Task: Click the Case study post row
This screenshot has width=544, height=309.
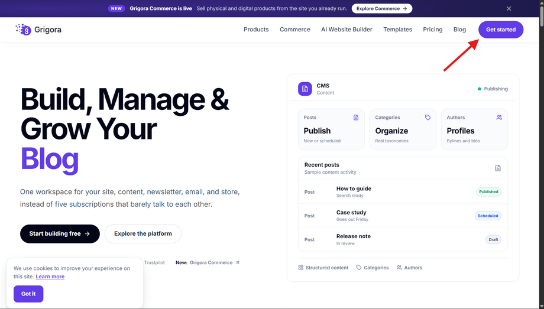Action: pos(403,216)
